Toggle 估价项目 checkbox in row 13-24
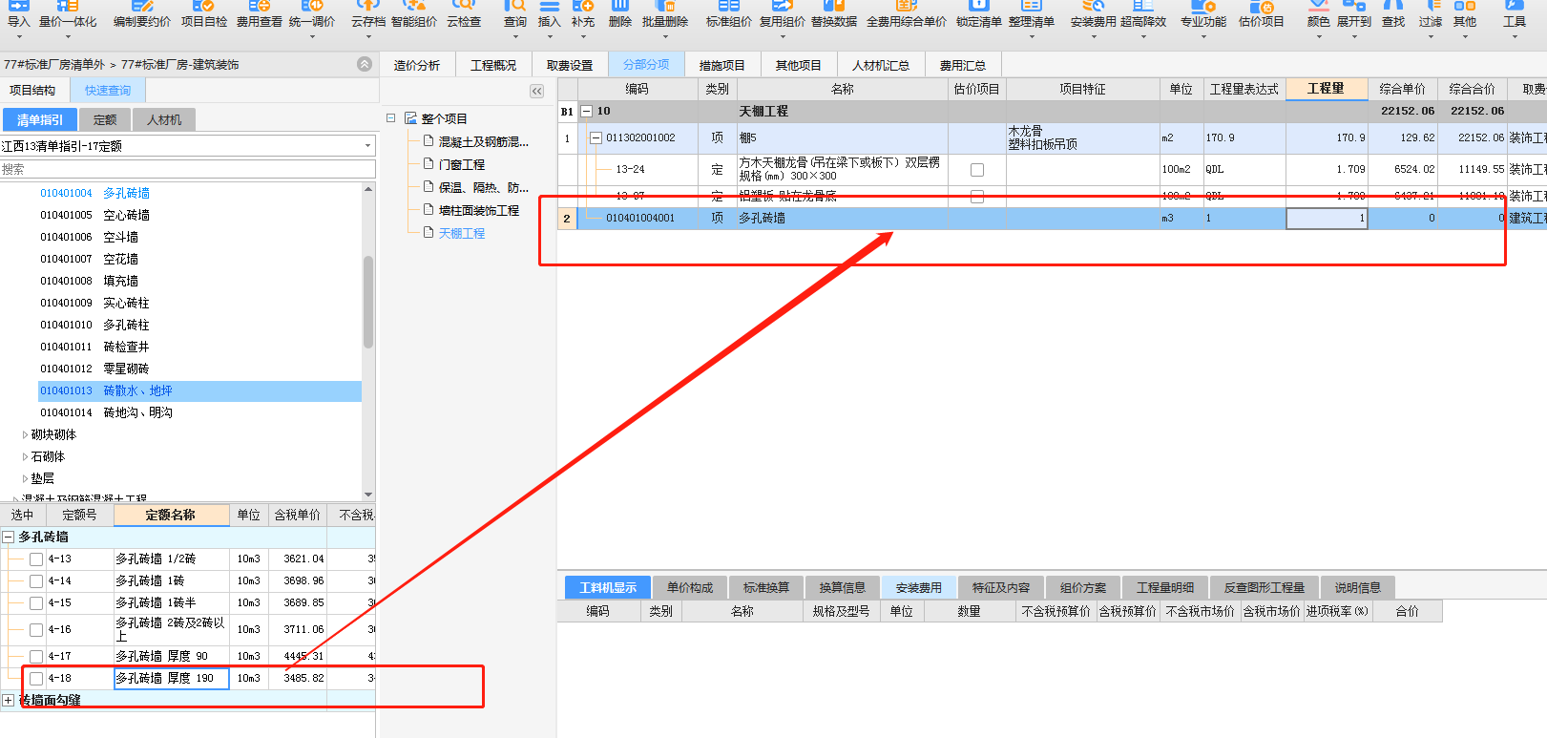The image size is (1547, 738). 977,170
